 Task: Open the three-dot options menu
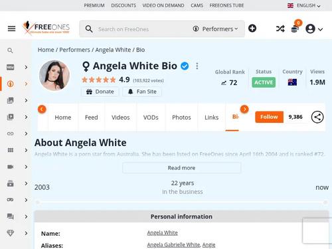(197, 66)
